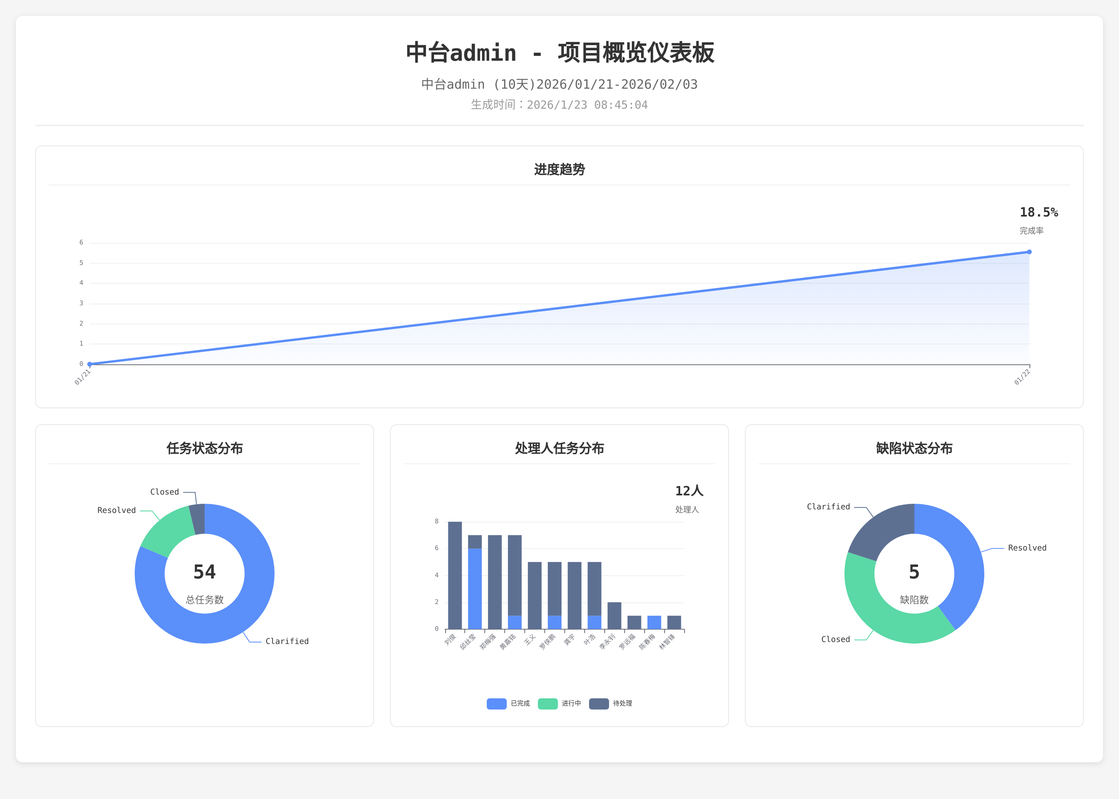
Task: Select the gray Closed slice in task donut
Action: (x=198, y=519)
